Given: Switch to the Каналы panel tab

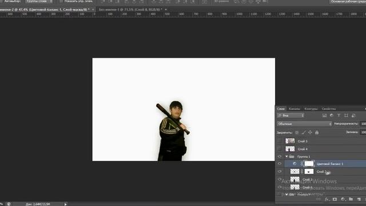Looking at the screenshot, I should coord(294,109).
